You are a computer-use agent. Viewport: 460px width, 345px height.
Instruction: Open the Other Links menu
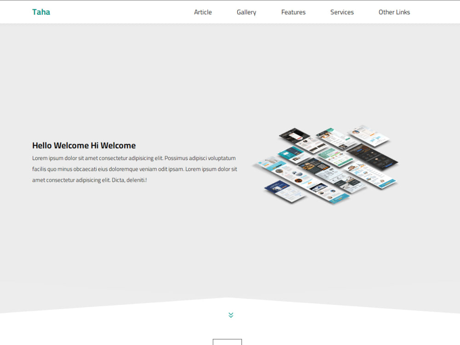pos(394,12)
